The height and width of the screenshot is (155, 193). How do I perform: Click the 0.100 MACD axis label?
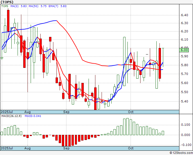186,125
